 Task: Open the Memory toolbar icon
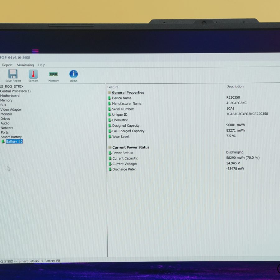(54, 74)
